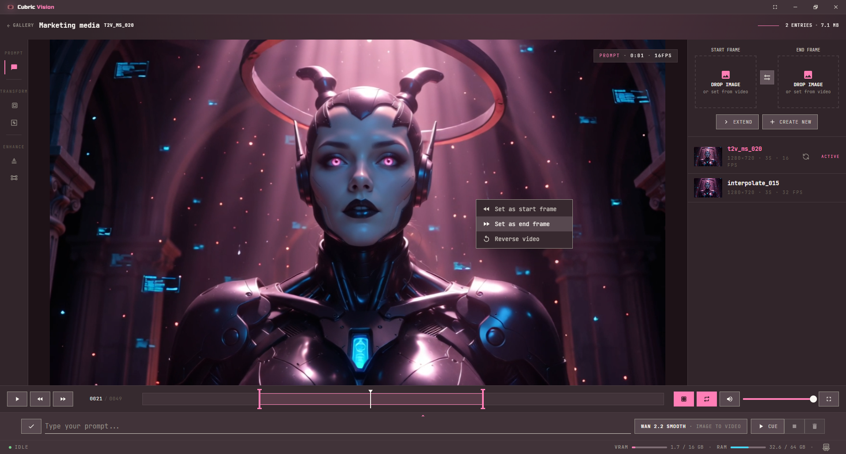Screen dimensions: 846x454
Task: Adjust the volume slider
Action: click(779, 399)
